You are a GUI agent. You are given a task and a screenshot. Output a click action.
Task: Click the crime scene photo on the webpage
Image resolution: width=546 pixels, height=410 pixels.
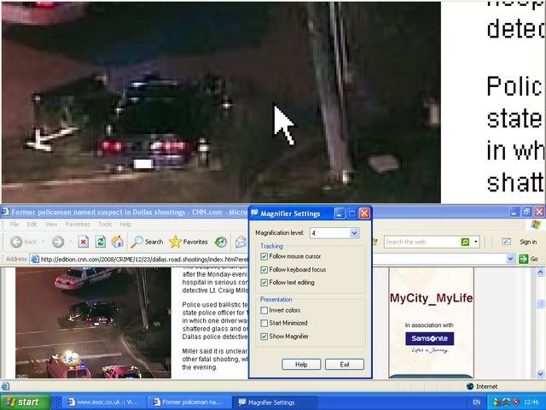point(93,323)
